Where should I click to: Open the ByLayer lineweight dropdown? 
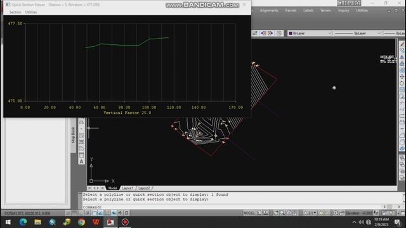coord(395,33)
